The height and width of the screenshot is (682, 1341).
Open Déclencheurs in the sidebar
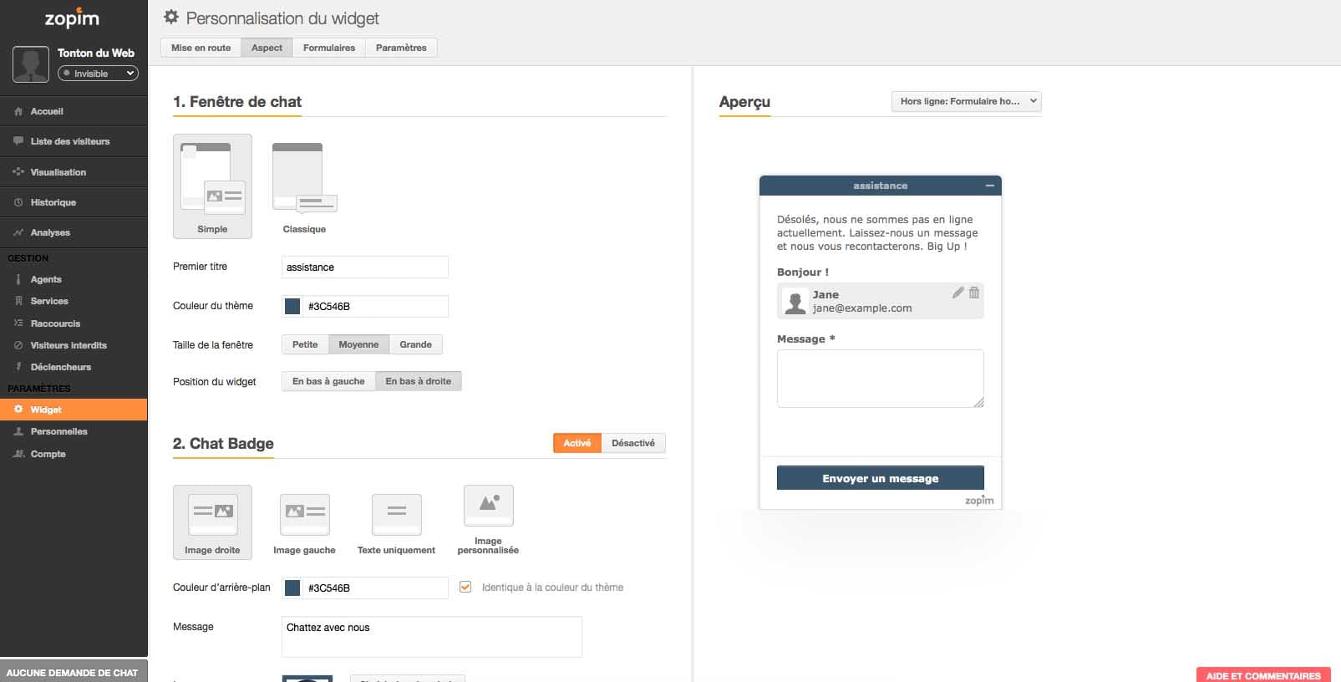(60, 367)
